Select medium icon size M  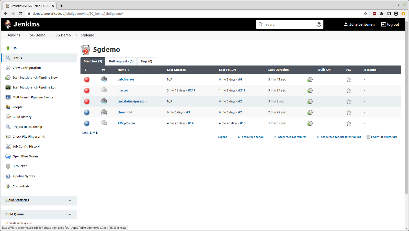tap(94, 133)
